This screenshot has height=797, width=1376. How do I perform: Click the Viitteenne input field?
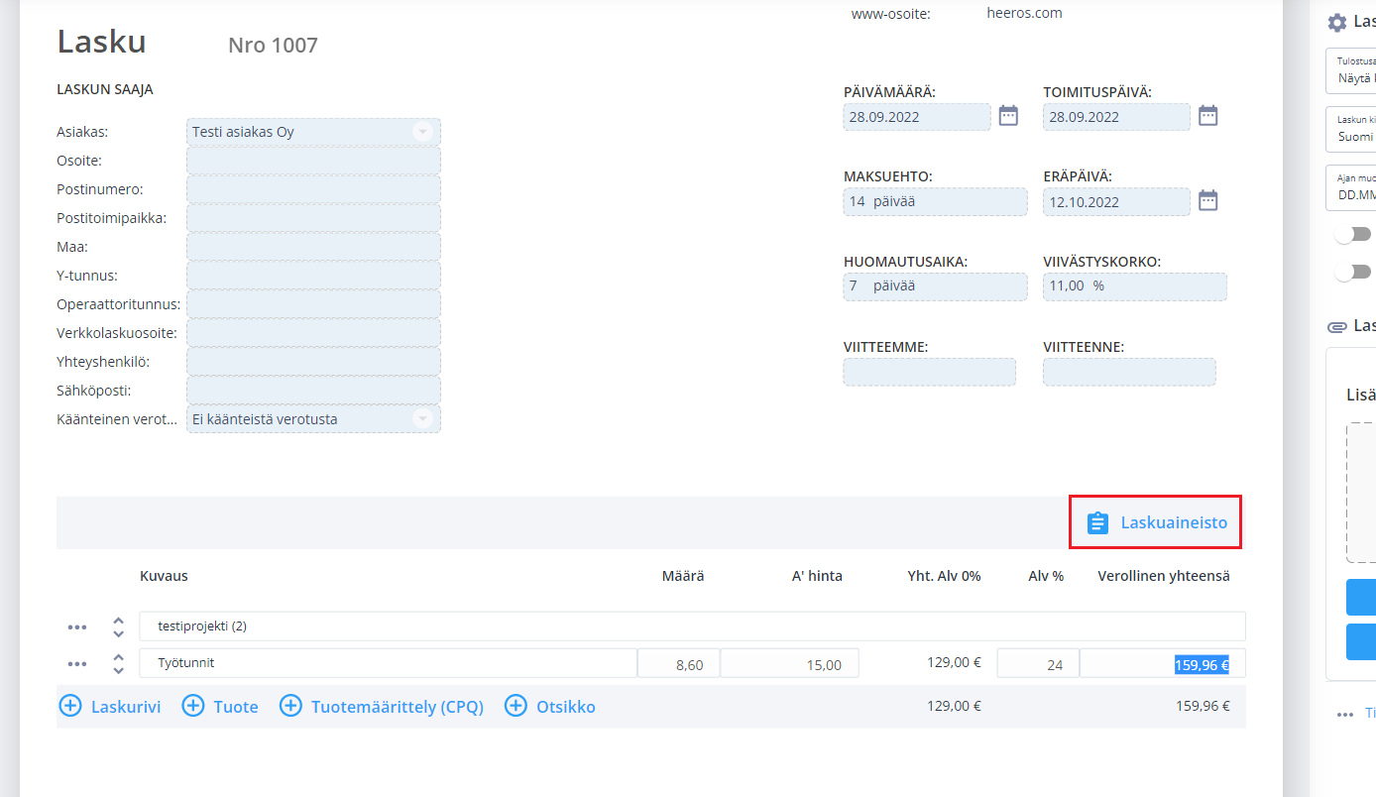tap(1129, 372)
